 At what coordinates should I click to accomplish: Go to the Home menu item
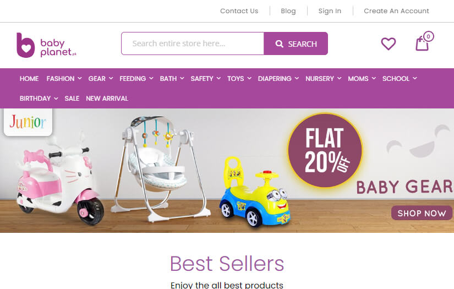[29, 79]
